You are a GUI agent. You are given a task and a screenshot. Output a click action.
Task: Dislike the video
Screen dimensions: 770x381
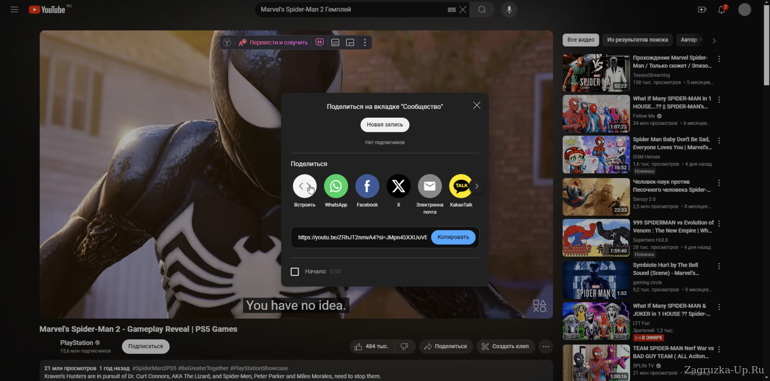[x=405, y=347]
